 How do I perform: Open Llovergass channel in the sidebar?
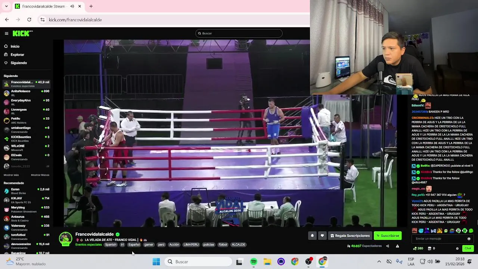tap(26, 111)
